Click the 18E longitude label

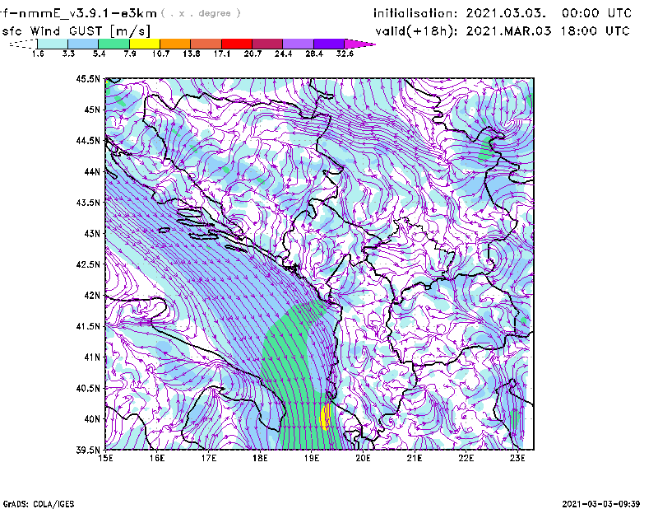260,458
